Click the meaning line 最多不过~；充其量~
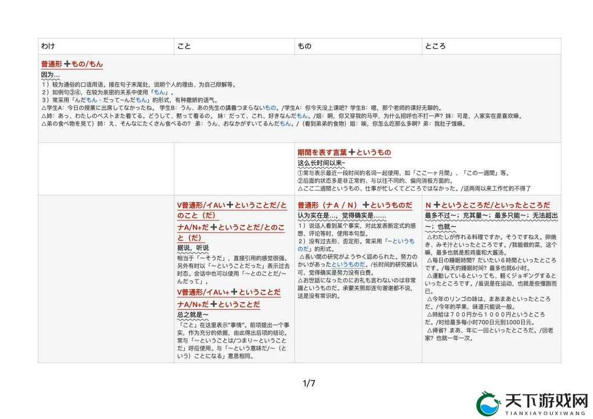 (x=491, y=221)
